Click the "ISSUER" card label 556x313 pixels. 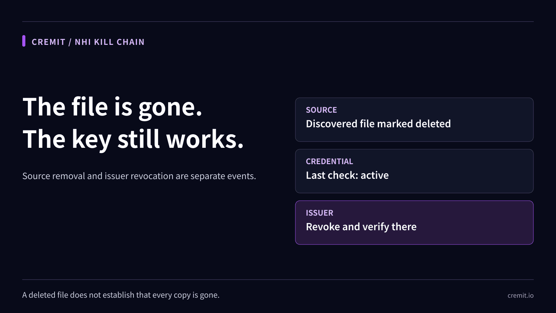click(319, 213)
